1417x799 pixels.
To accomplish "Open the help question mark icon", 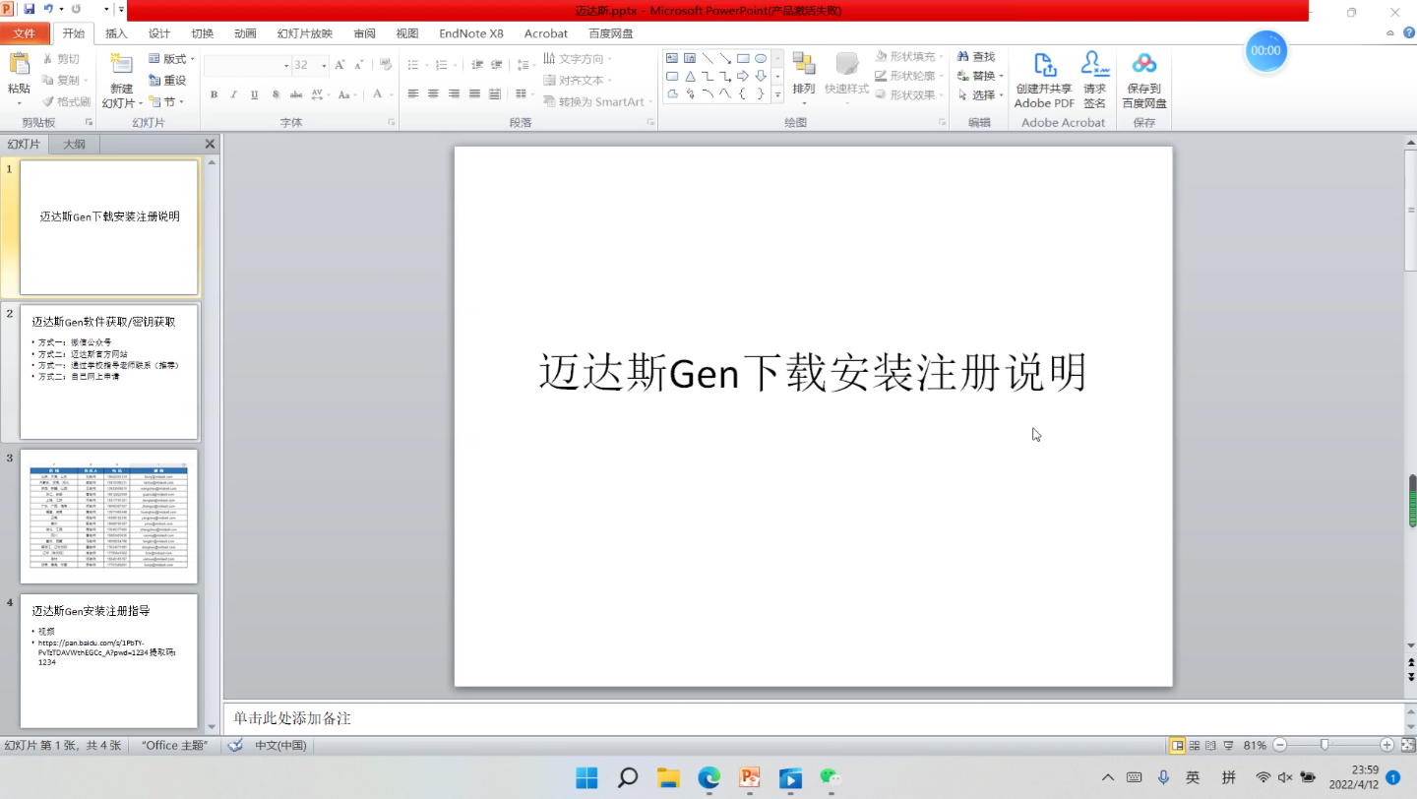I will tap(1408, 32).
